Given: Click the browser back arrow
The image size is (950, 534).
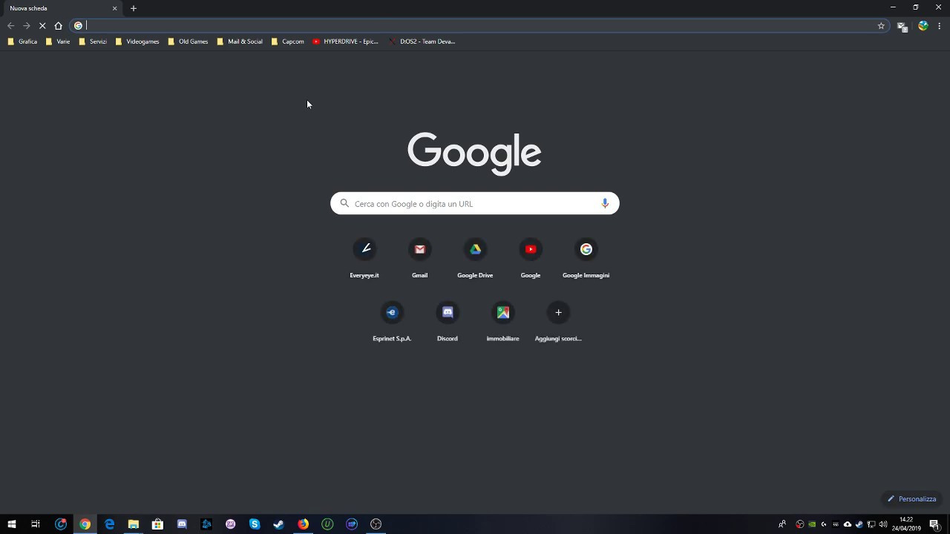Looking at the screenshot, I should point(10,25).
